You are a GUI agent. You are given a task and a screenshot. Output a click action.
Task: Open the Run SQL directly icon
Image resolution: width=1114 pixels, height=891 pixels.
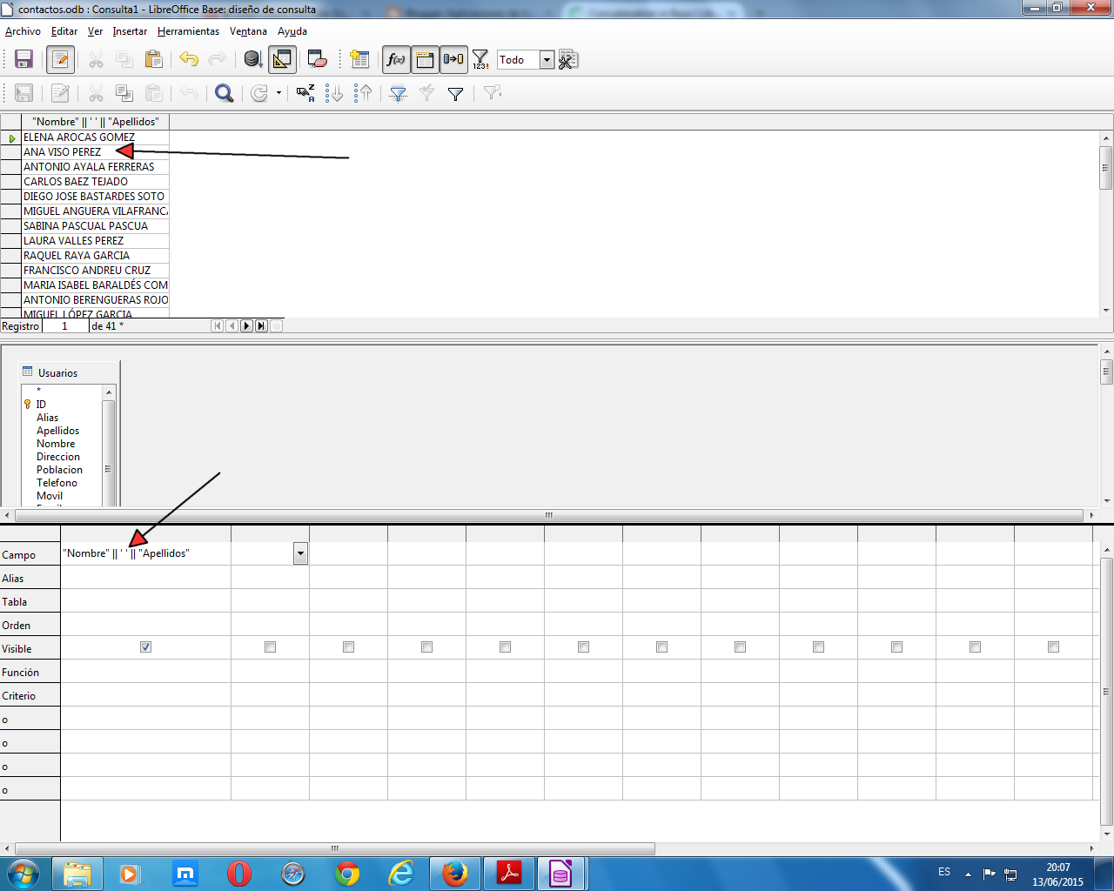(x=568, y=59)
